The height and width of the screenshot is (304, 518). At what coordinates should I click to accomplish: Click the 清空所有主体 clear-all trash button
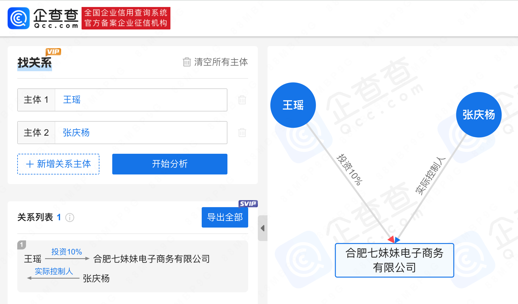(215, 62)
